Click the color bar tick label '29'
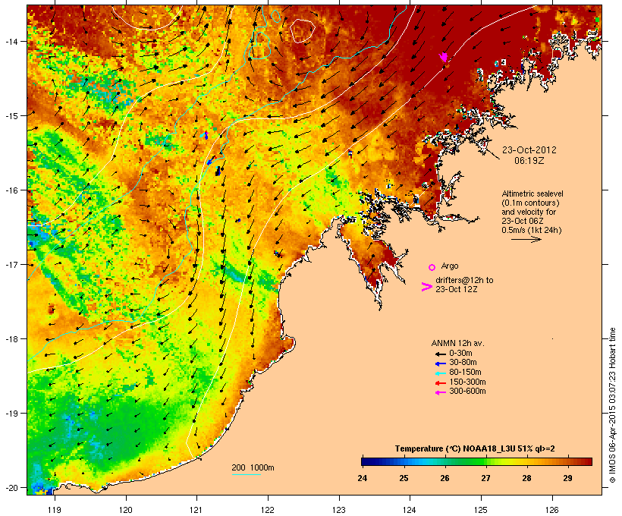 [567, 478]
